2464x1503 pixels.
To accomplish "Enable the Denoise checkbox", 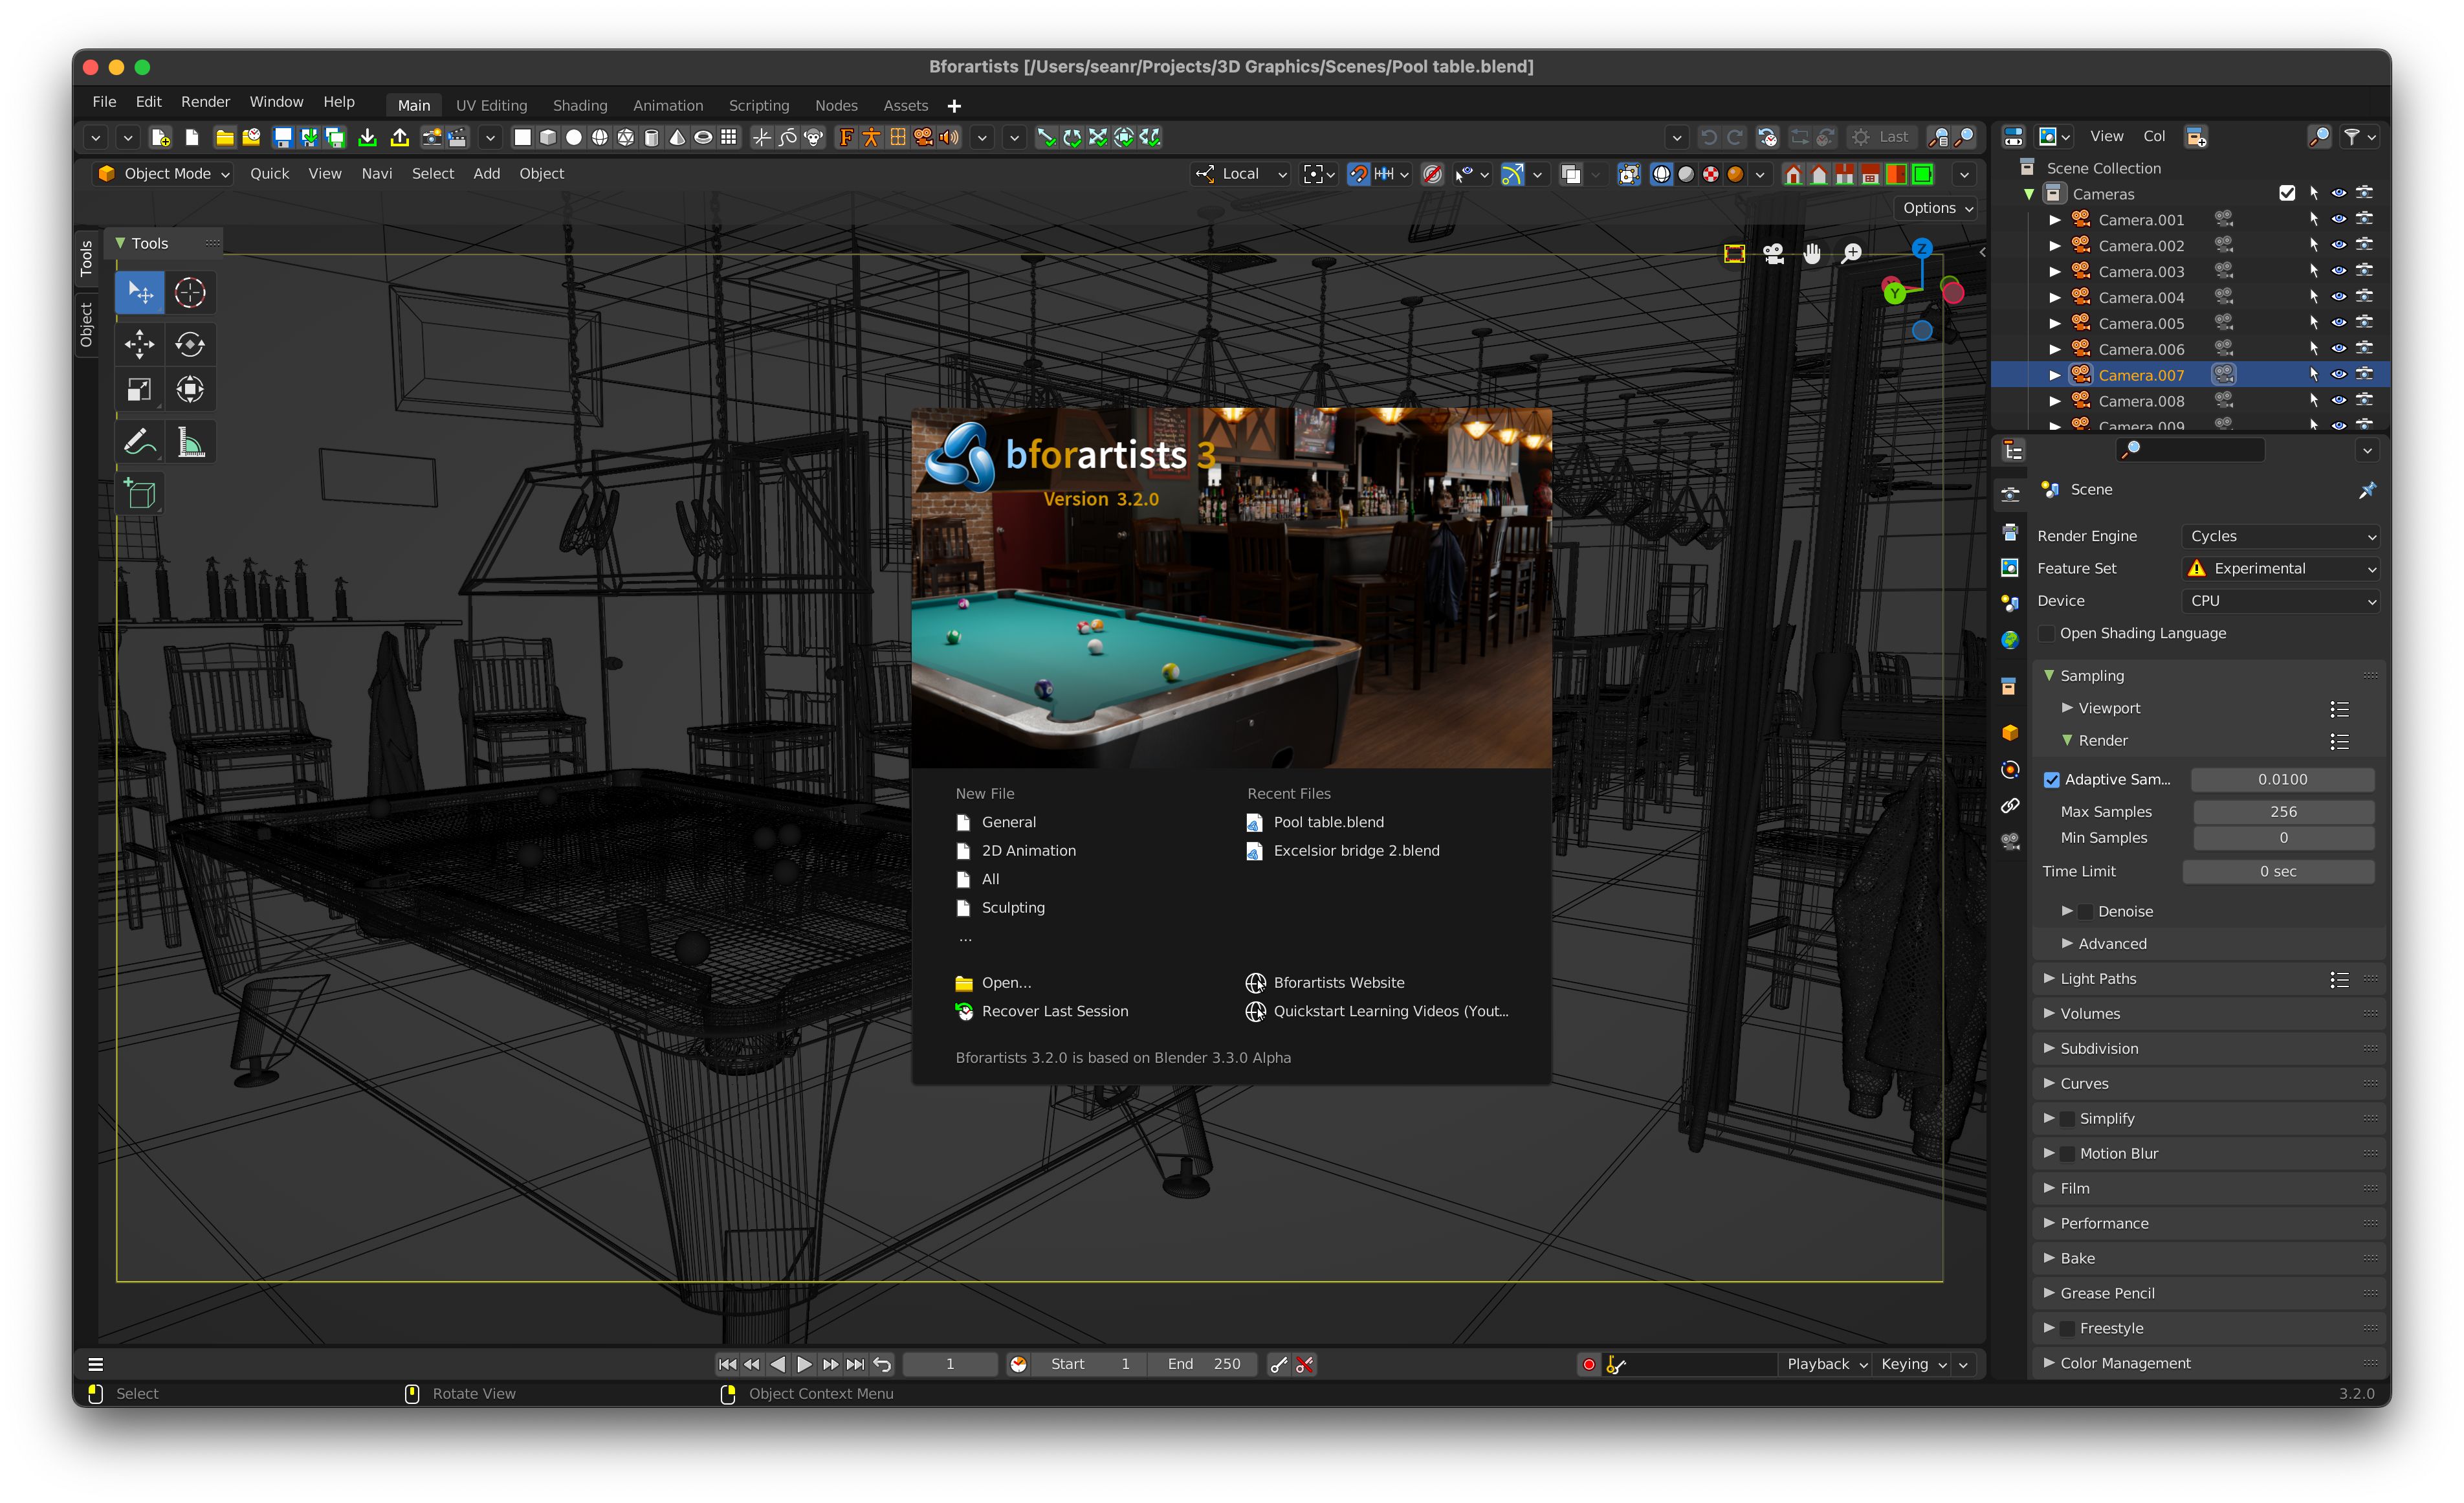I will [x=2086, y=911].
